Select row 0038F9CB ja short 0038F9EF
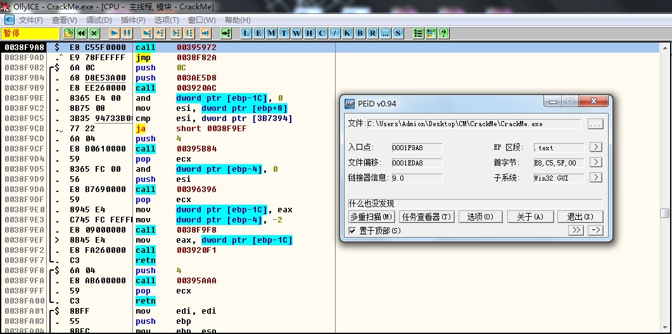This screenshot has width=672, height=334. (x=330, y=129)
